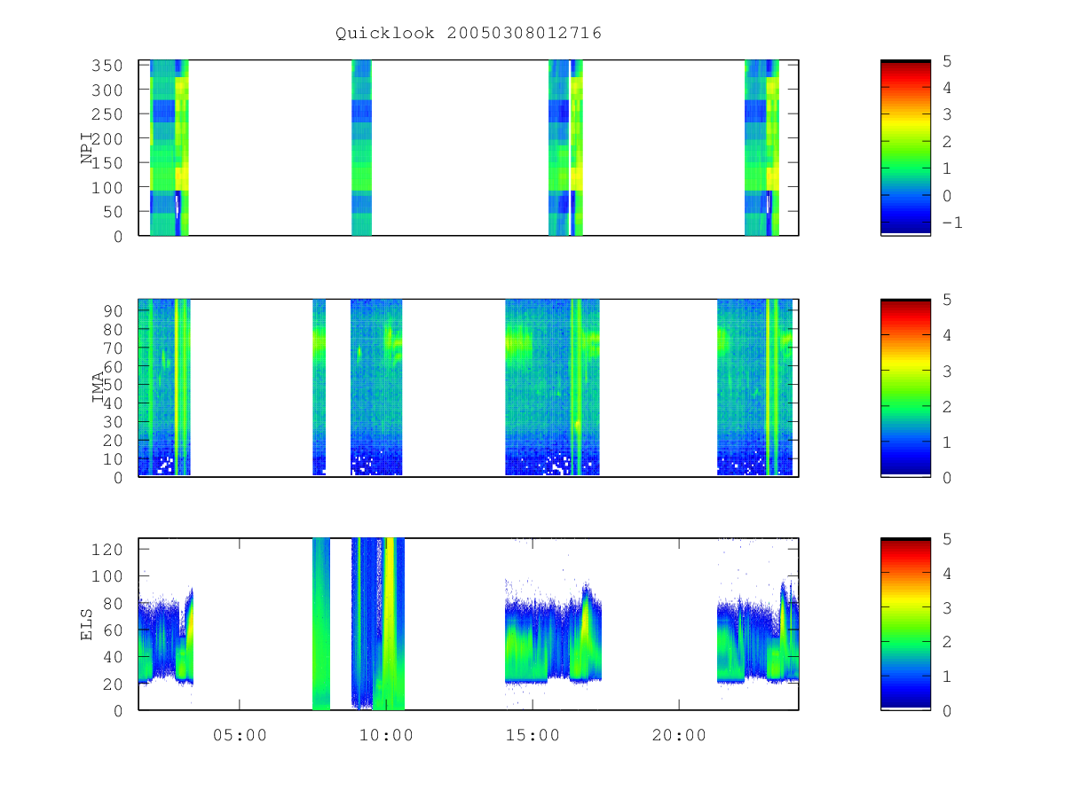Select the NPI y-axis label
1065x798 pixels.
pyautogui.click(x=87, y=148)
